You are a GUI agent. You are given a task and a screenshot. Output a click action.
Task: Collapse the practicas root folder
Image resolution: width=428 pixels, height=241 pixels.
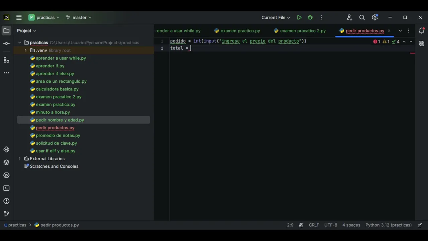[x=19, y=43]
